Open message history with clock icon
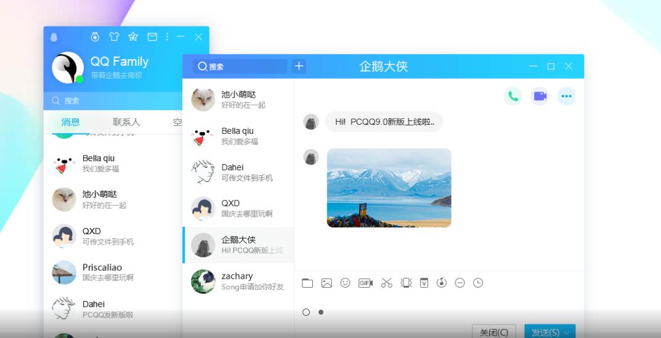This screenshot has width=661, height=338. 478,283
